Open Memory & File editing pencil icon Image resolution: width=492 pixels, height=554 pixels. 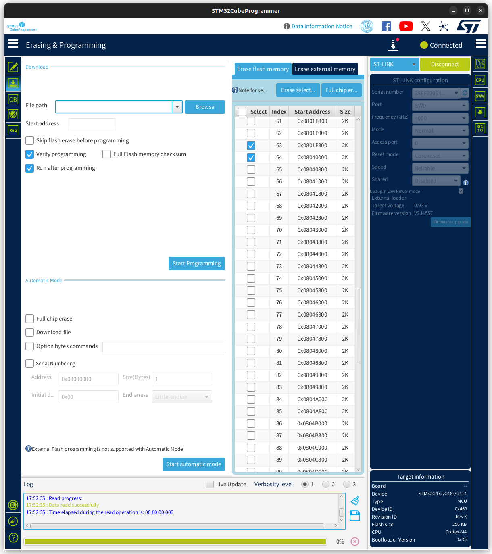tap(13, 67)
